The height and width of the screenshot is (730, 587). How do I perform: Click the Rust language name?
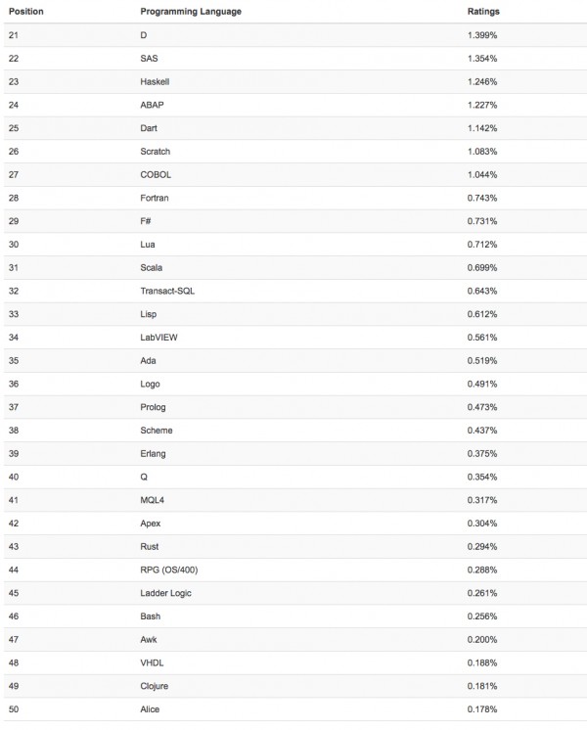pyautogui.click(x=150, y=546)
